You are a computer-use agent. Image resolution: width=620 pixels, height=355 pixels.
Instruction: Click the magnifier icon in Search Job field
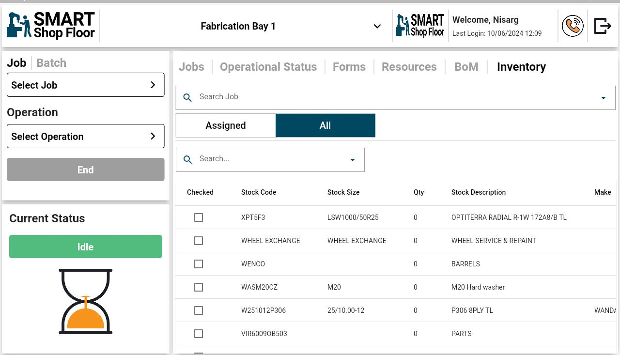187,97
